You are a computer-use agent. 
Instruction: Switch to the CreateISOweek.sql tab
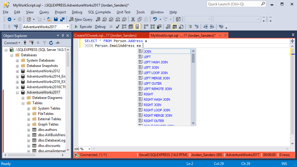coord(111,35)
